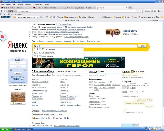Click the пароль input field

click(x=18, y=66)
